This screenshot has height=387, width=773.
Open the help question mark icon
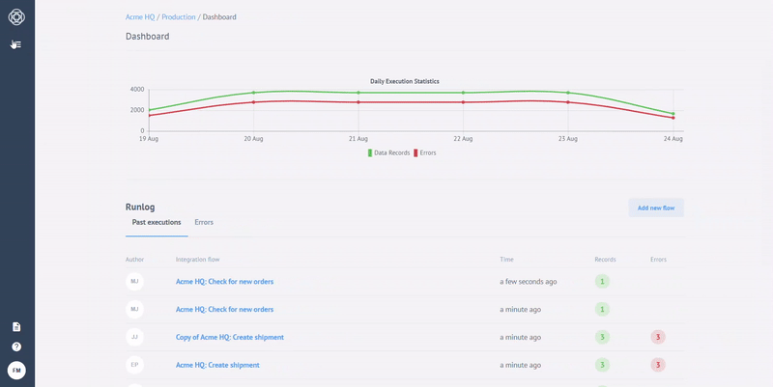16,346
